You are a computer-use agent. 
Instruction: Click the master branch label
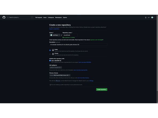click(x=58, y=81)
